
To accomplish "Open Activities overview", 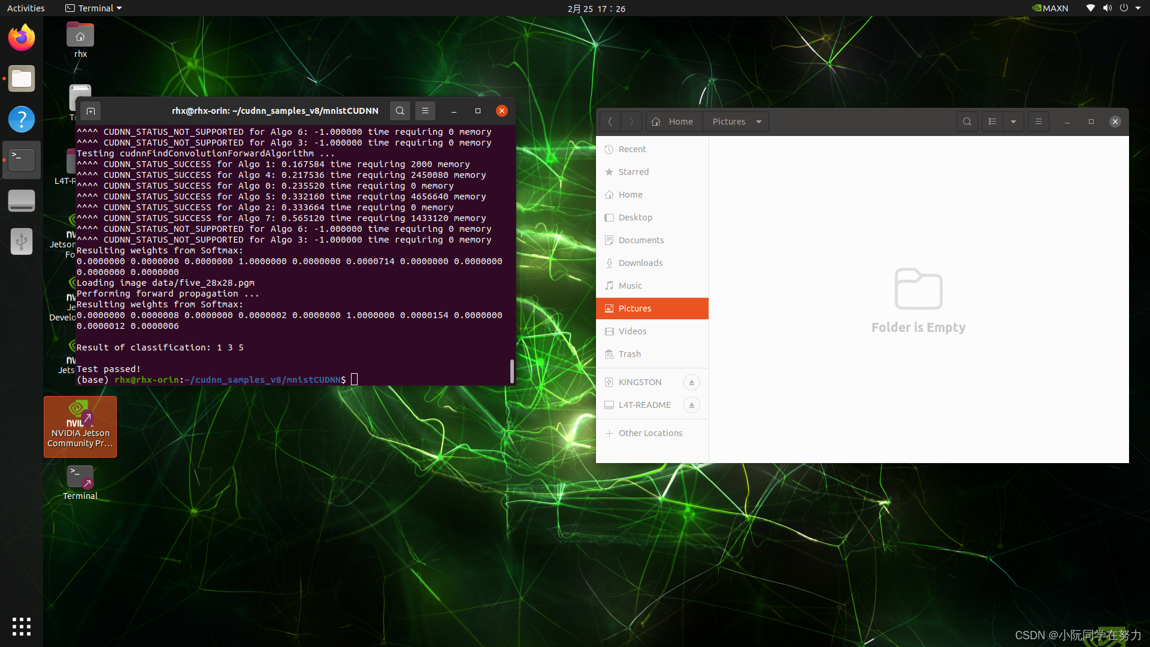I will click(26, 8).
